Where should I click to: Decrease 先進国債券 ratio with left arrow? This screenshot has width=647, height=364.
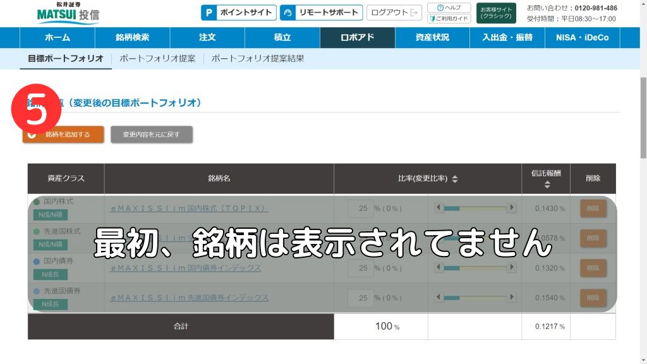point(438,297)
